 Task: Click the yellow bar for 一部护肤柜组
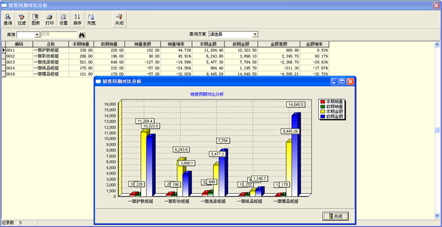click(144, 164)
